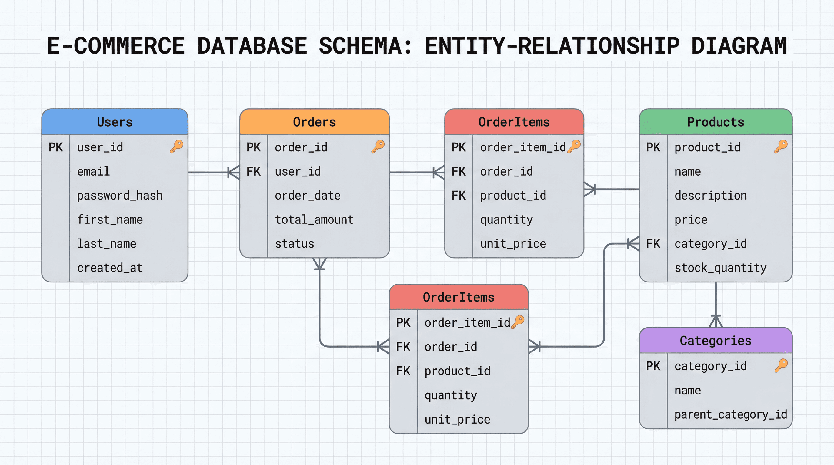Select the green Products table header
Screen dimensions: 834x465
click(x=716, y=122)
